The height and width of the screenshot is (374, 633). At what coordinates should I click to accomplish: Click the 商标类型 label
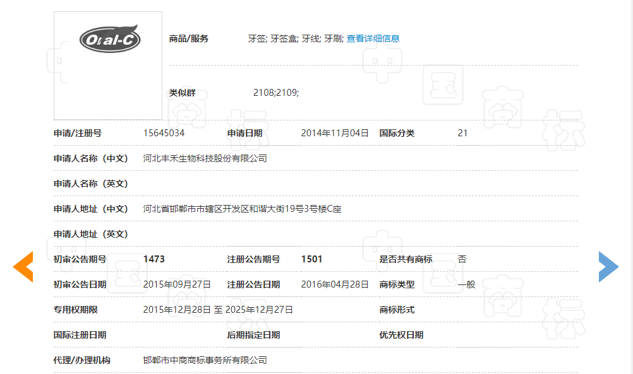coord(397,284)
